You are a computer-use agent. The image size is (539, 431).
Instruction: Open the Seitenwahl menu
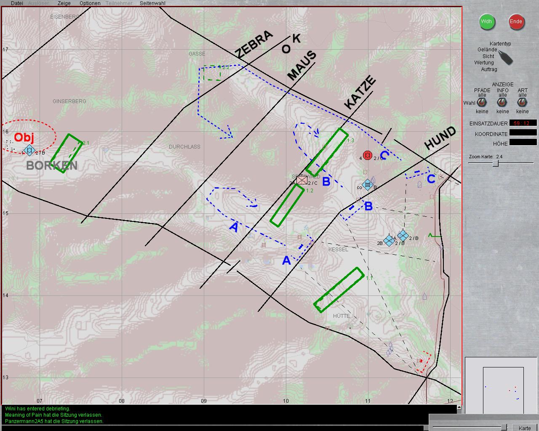tap(152, 3)
